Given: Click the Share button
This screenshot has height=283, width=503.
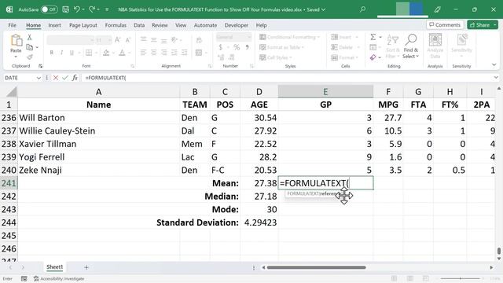Looking at the screenshot, I should pyautogui.click(x=480, y=24).
